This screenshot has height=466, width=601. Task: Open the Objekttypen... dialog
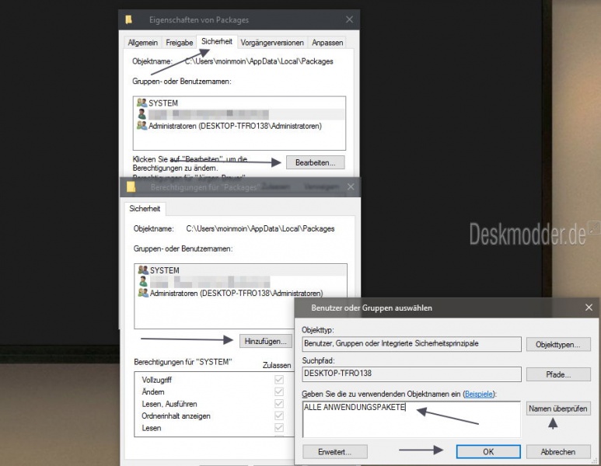558,344
